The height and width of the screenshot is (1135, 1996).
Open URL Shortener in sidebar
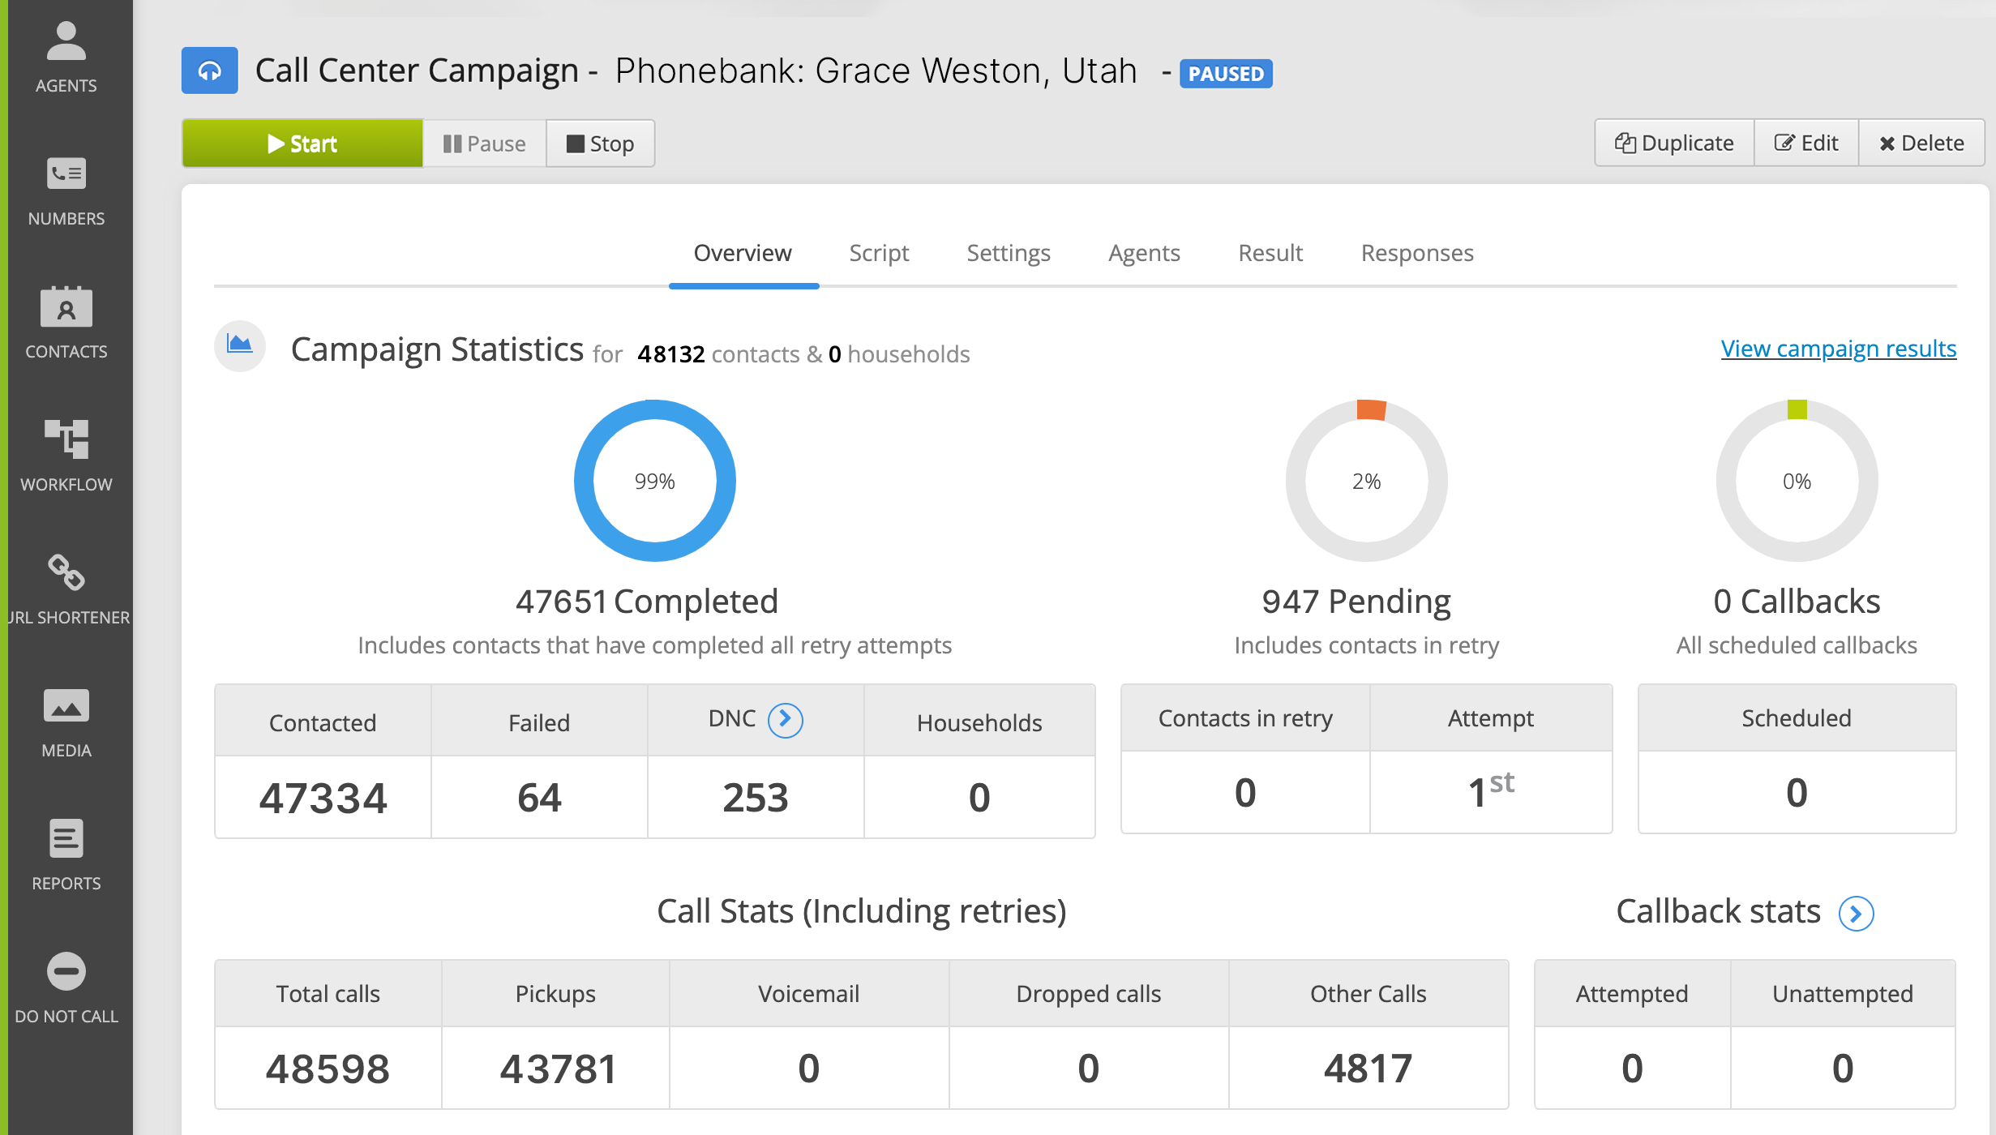click(x=66, y=589)
